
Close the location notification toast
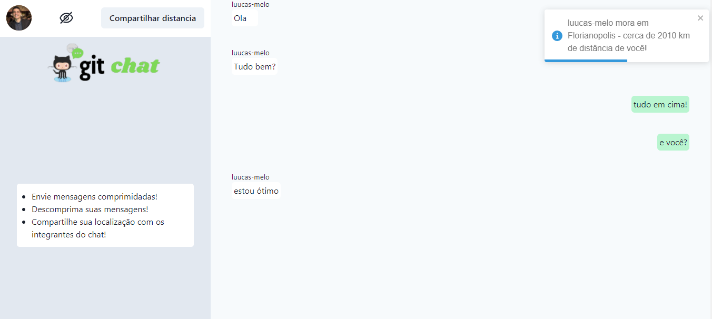click(x=700, y=18)
